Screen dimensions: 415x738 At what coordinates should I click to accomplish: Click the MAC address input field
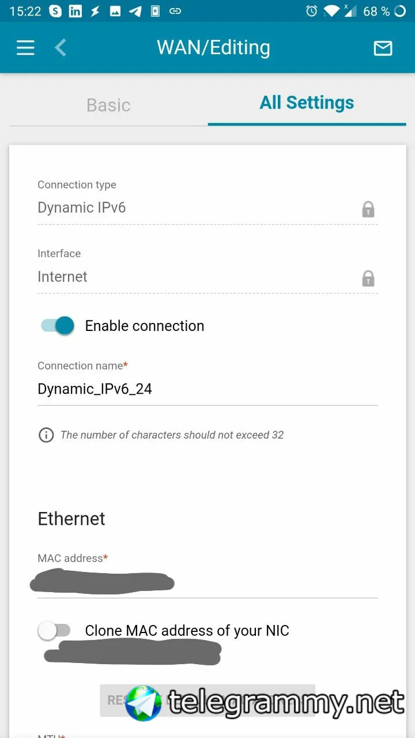tap(207, 582)
